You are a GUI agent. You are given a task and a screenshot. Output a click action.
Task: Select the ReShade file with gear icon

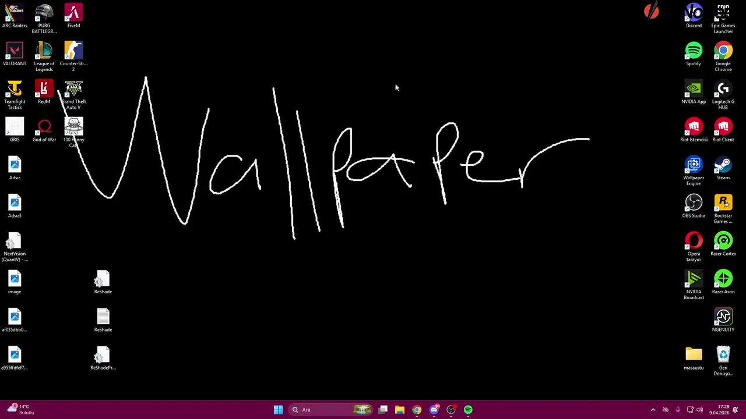103,282
